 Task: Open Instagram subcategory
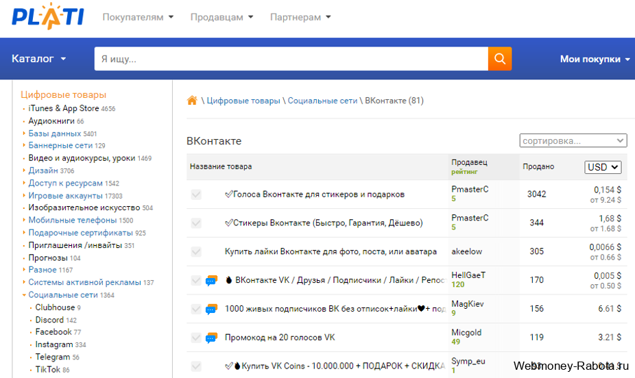point(54,344)
